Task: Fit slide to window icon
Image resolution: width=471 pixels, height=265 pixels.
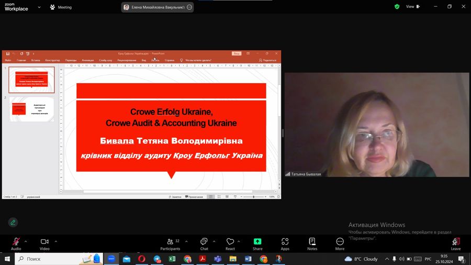Action: pos(278,197)
